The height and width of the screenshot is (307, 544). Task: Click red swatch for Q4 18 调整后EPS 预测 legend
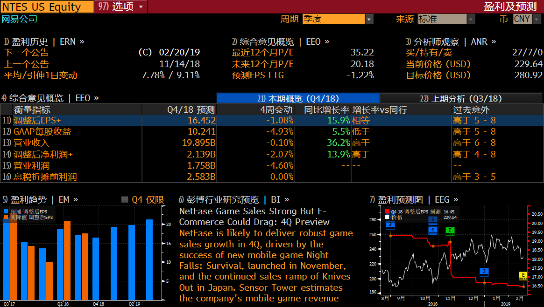[x=387, y=211]
